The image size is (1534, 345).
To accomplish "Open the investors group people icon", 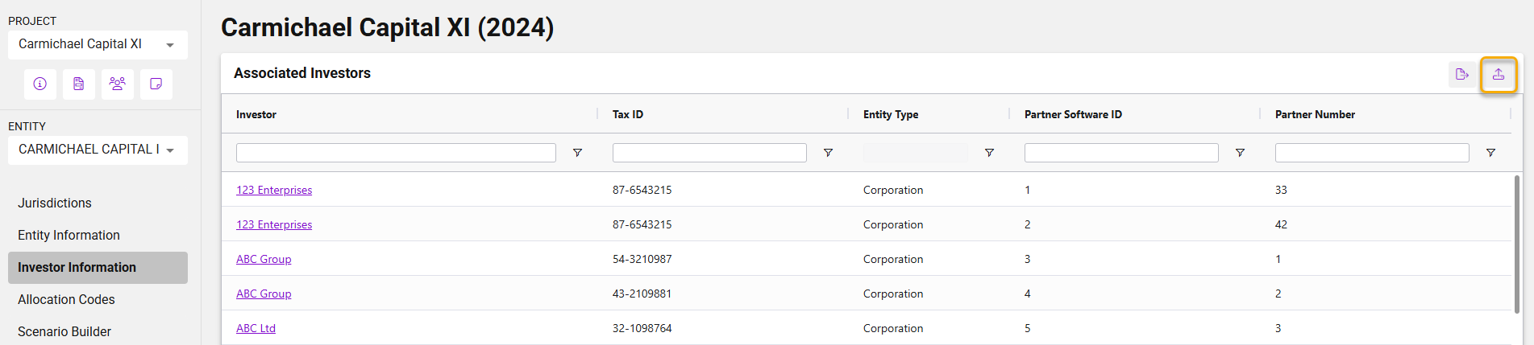I will [x=118, y=84].
